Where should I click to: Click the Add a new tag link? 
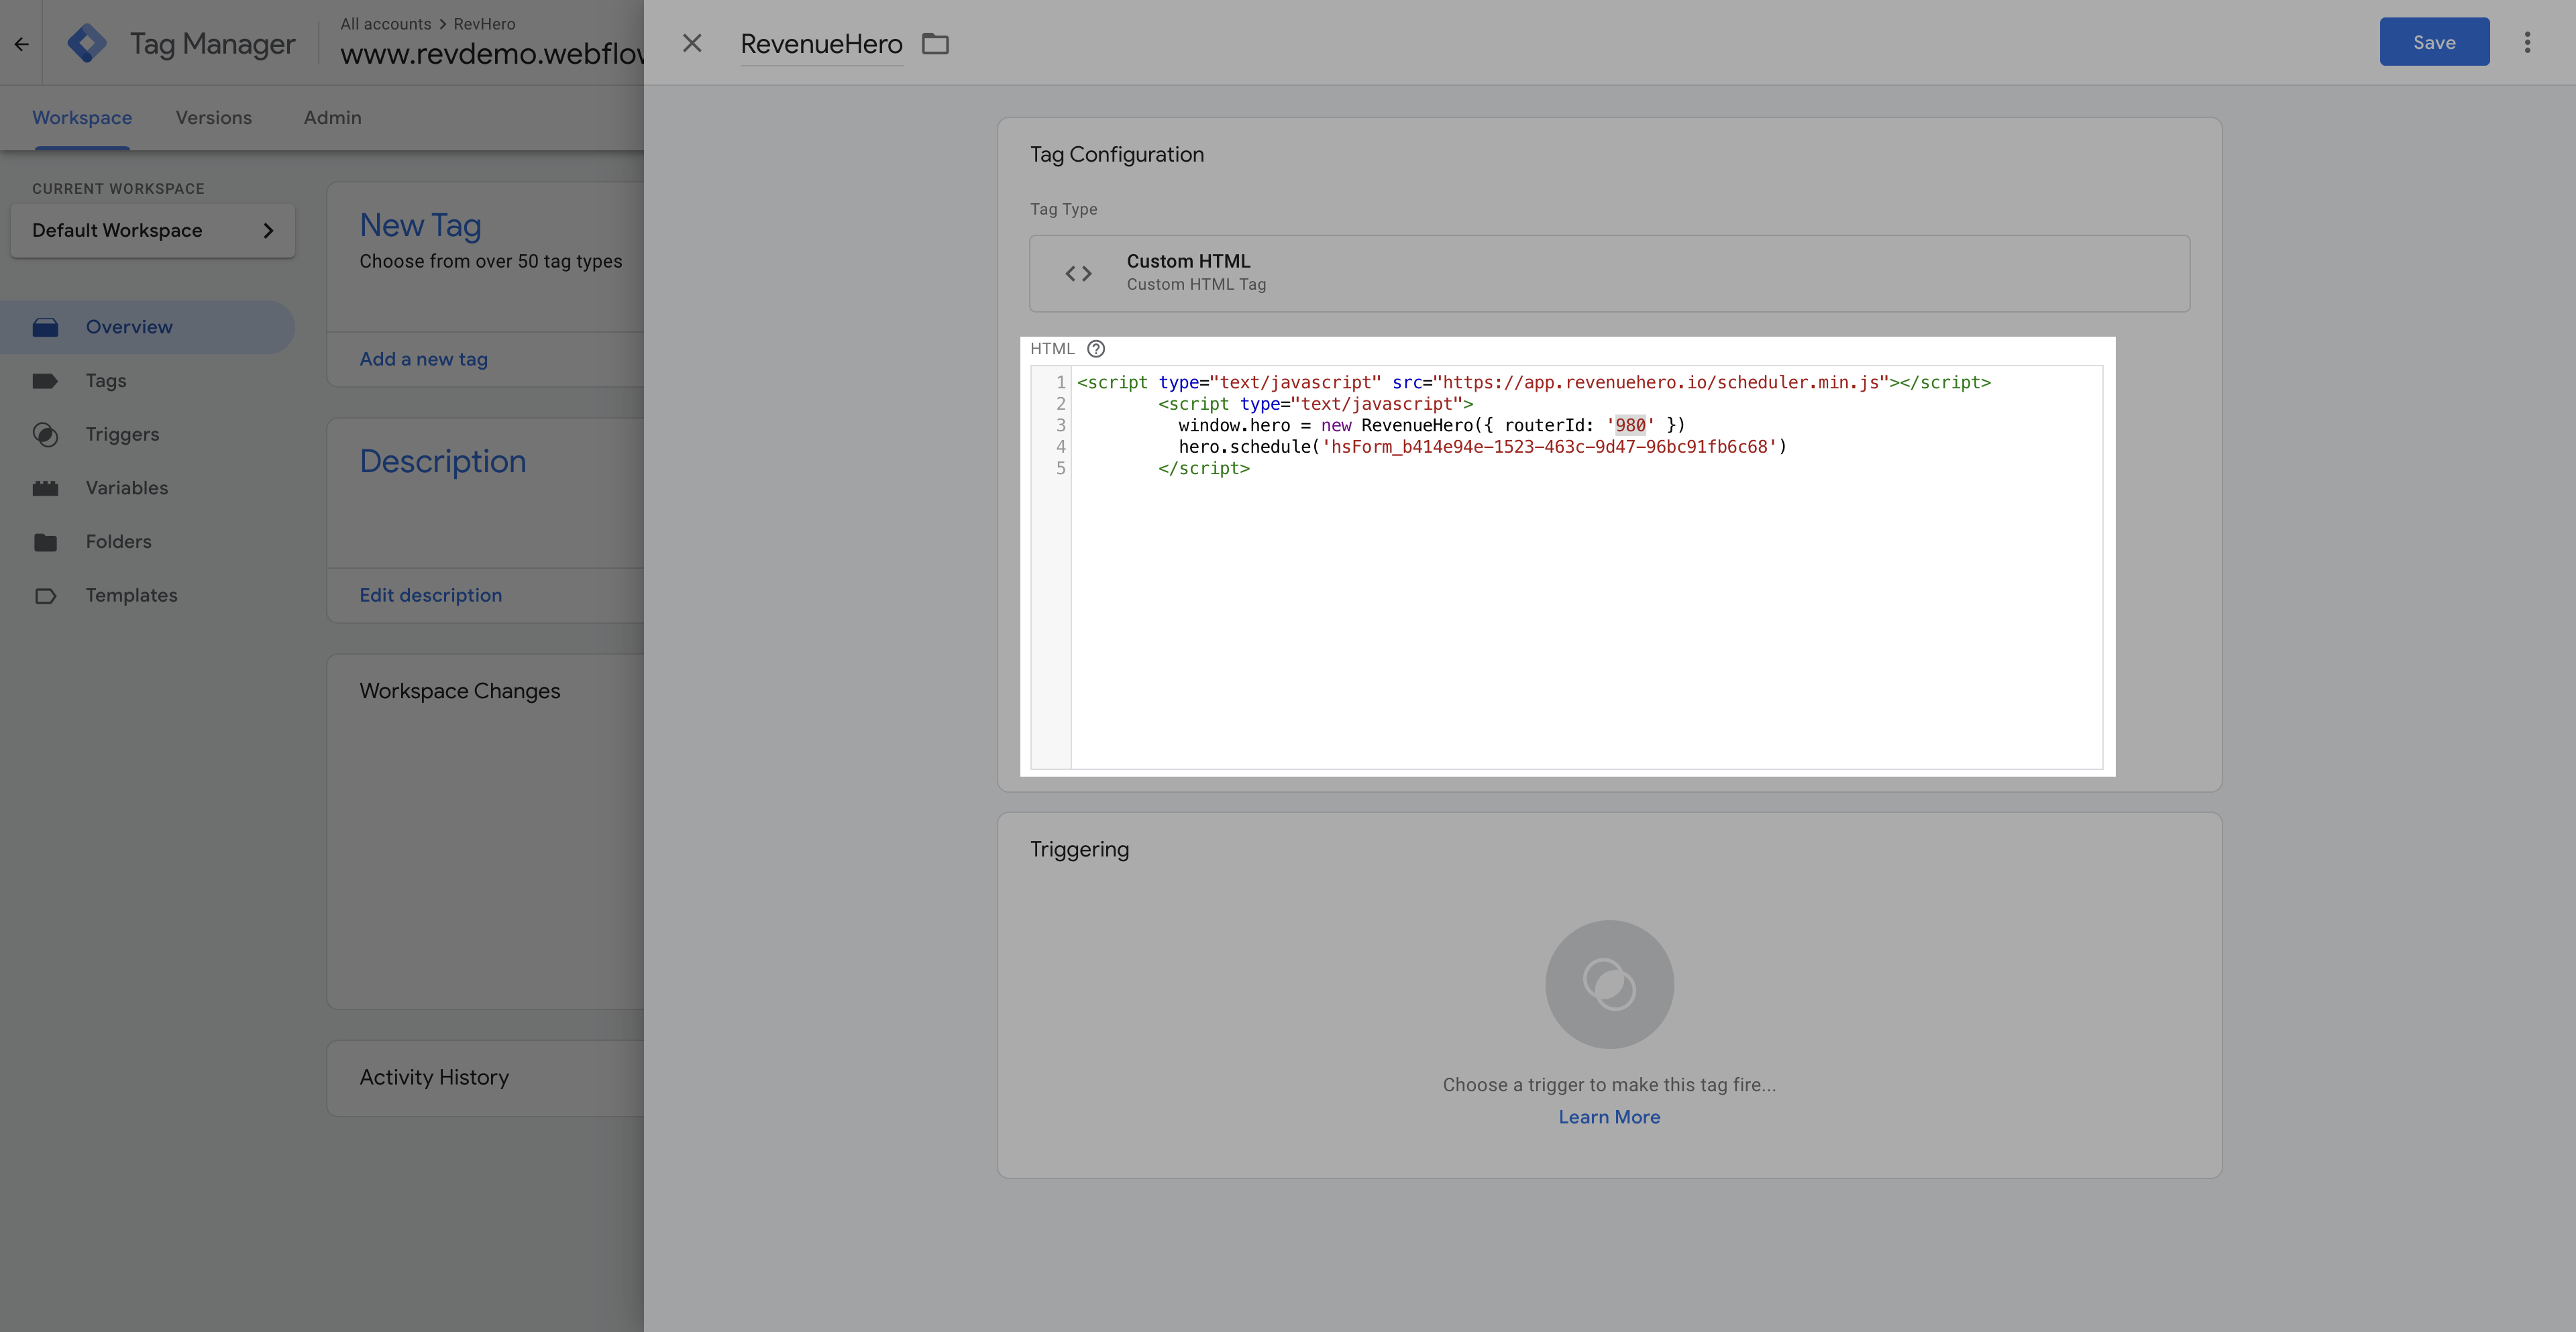coord(424,359)
